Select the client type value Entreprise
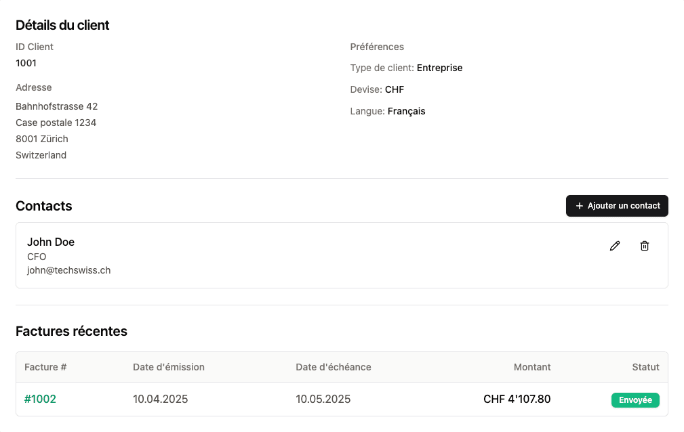Viewport: 684px width, 432px height. (x=439, y=68)
